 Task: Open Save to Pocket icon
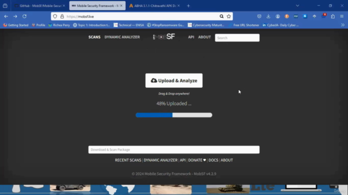coord(259,16)
